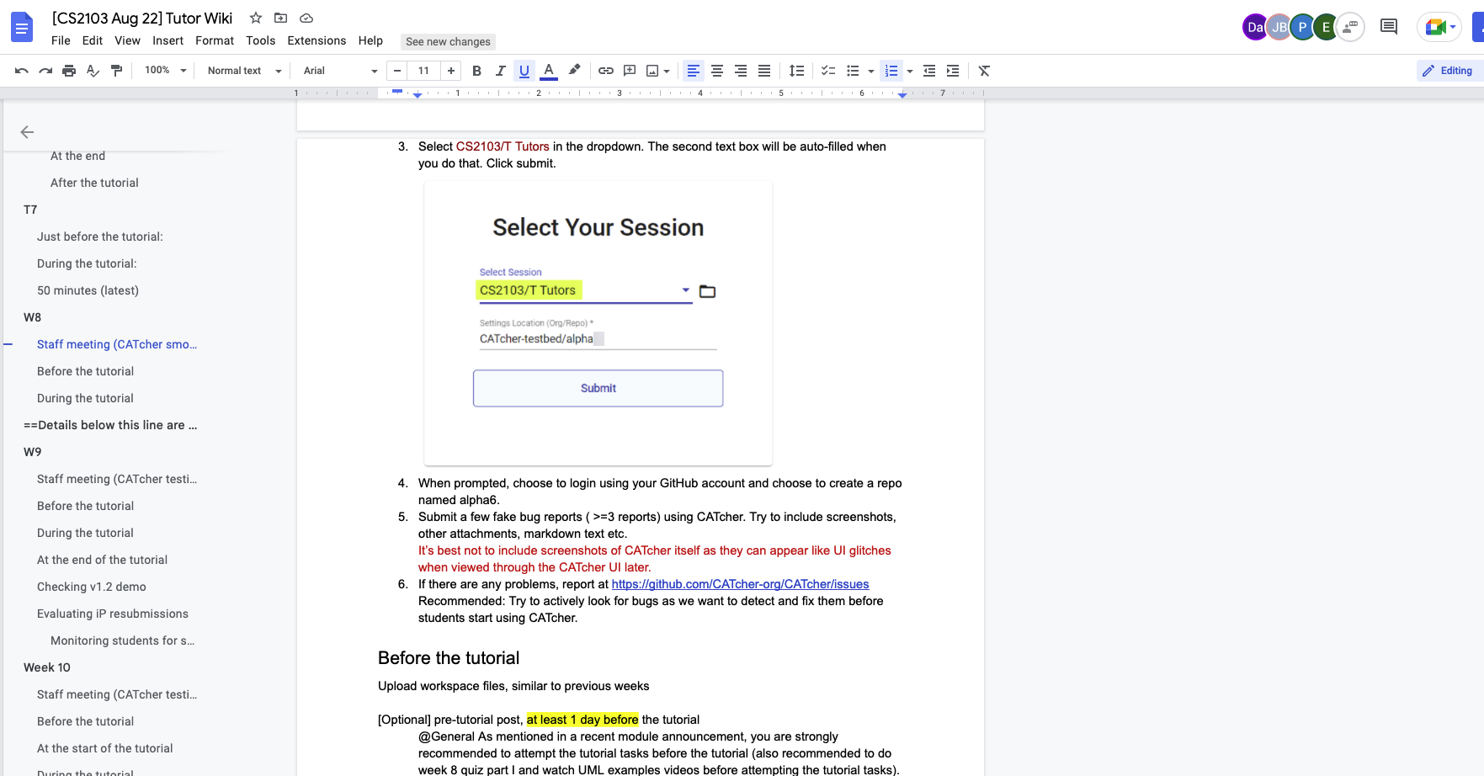Toggle italic formatting

coord(500,71)
